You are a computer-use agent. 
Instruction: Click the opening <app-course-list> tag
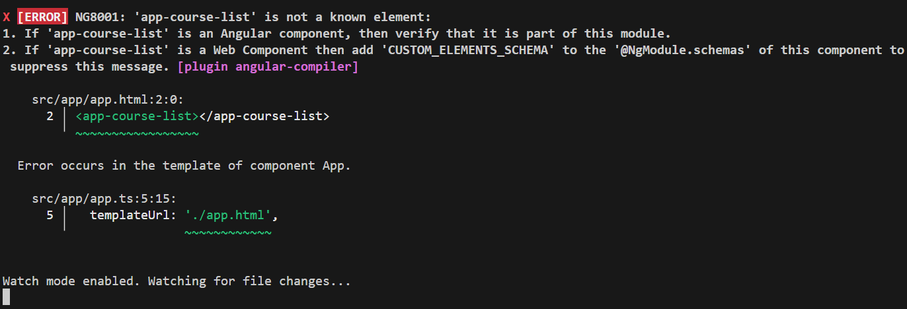tap(137, 116)
